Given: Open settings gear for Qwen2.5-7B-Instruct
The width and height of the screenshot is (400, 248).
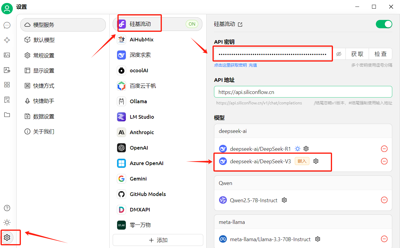Looking at the screenshot, I should (x=284, y=200).
